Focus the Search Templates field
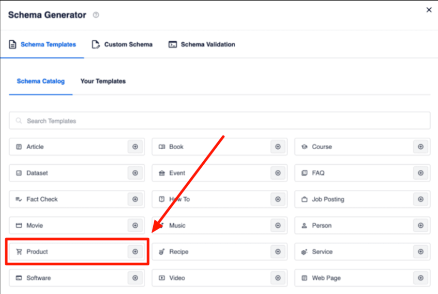Viewport: 438px width, 294px height. click(220, 121)
